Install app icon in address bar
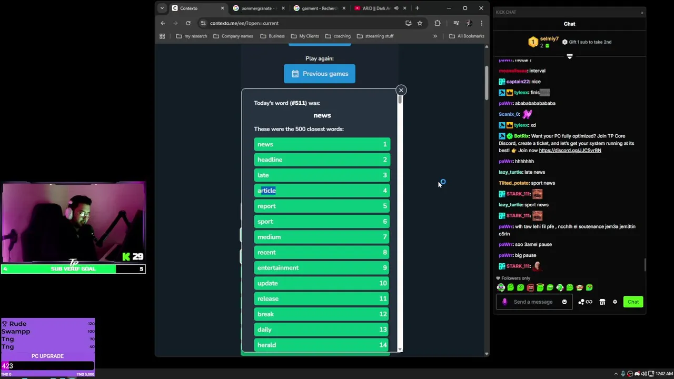674x379 pixels. click(408, 23)
